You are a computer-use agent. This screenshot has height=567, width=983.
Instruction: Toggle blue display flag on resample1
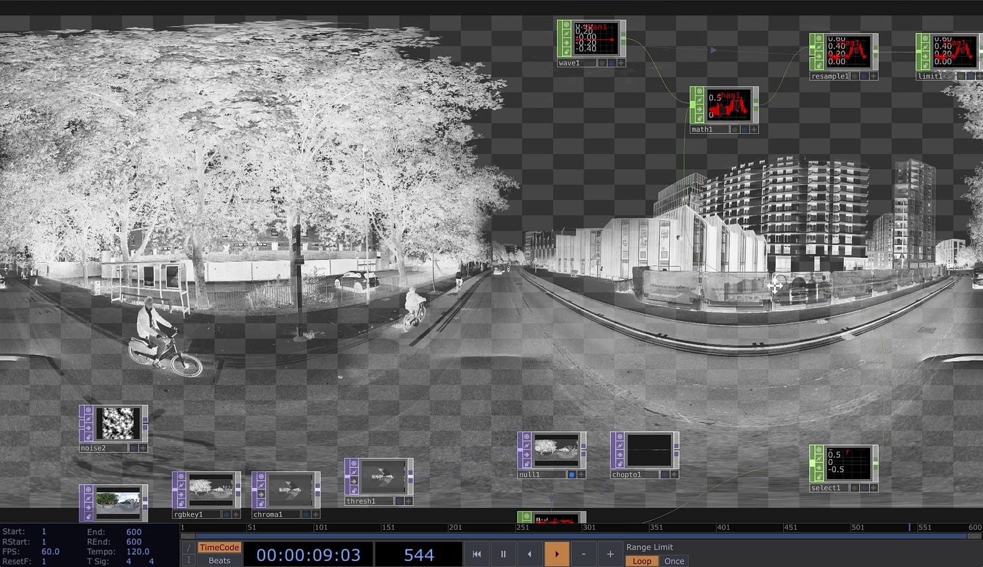coord(864,76)
